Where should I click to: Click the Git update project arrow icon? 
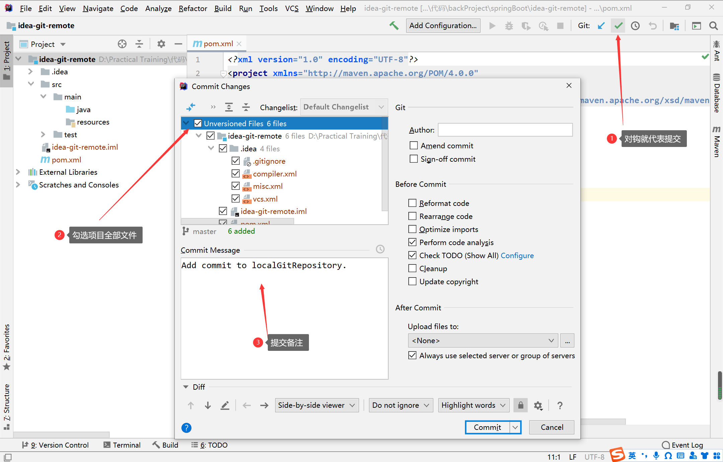[x=601, y=26]
